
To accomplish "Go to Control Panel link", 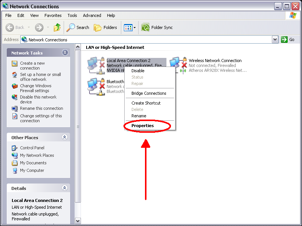I will coord(32,148).
